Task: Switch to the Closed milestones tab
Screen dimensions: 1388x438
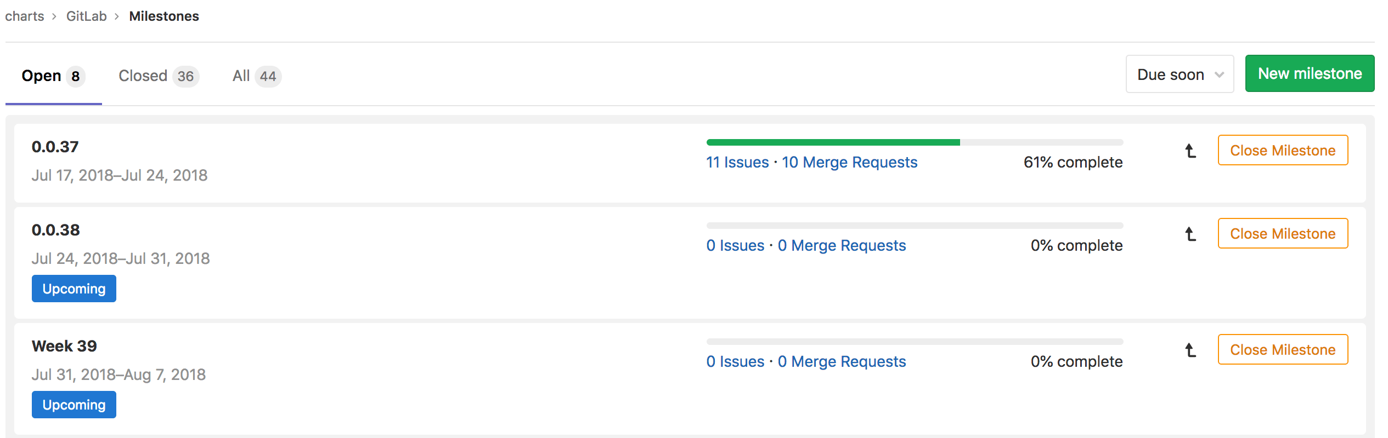Action: click(x=158, y=76)
